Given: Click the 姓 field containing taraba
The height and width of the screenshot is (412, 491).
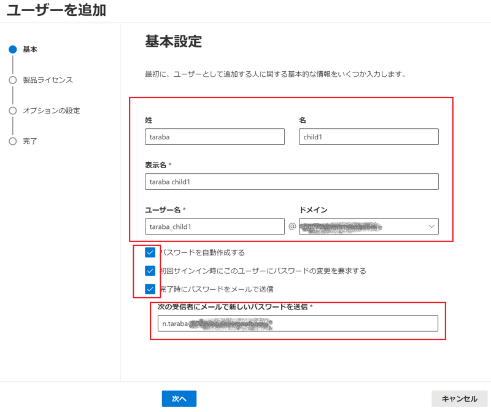Looking at the screenshot, I should point(215,136).
